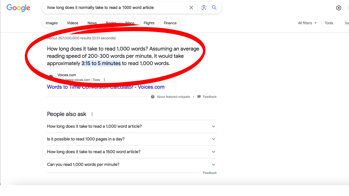The image size is (349, 196).
Task: Click the Google logo
Action: (18, 8)
